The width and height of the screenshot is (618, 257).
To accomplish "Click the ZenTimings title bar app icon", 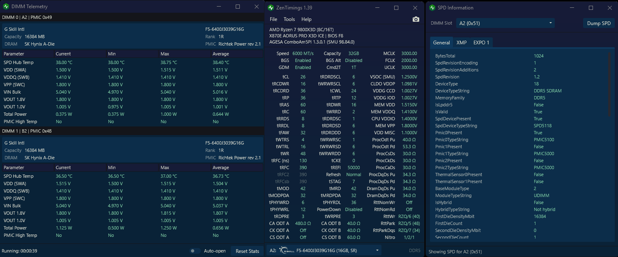I will 271,8.
